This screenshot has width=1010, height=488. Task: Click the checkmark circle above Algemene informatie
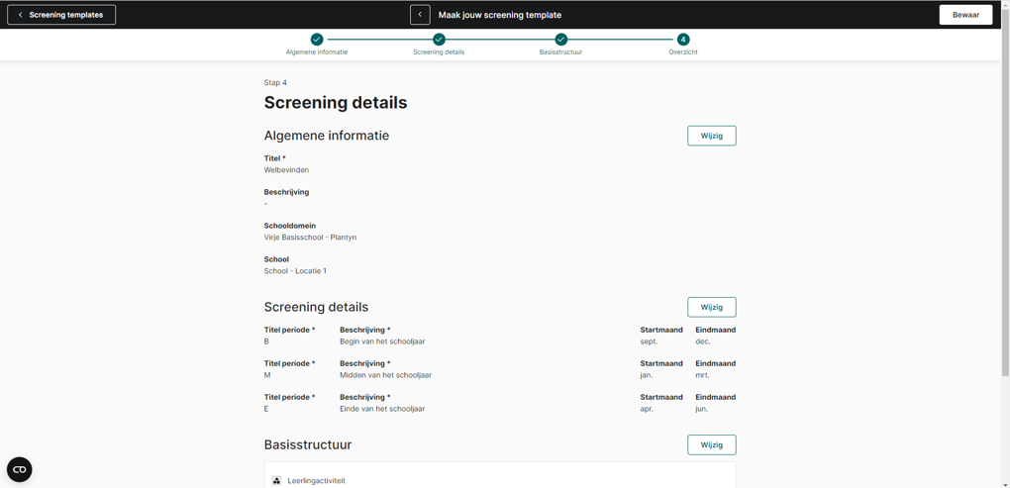(316, 40)
